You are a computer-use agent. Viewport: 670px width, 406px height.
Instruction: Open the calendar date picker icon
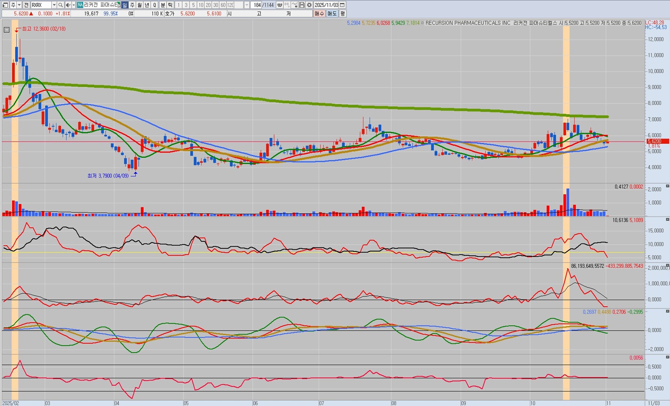(342, 5)
